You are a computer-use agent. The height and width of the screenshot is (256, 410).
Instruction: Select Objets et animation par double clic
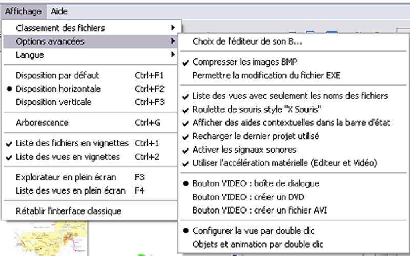pyautogui.click(x=293, y=244)
